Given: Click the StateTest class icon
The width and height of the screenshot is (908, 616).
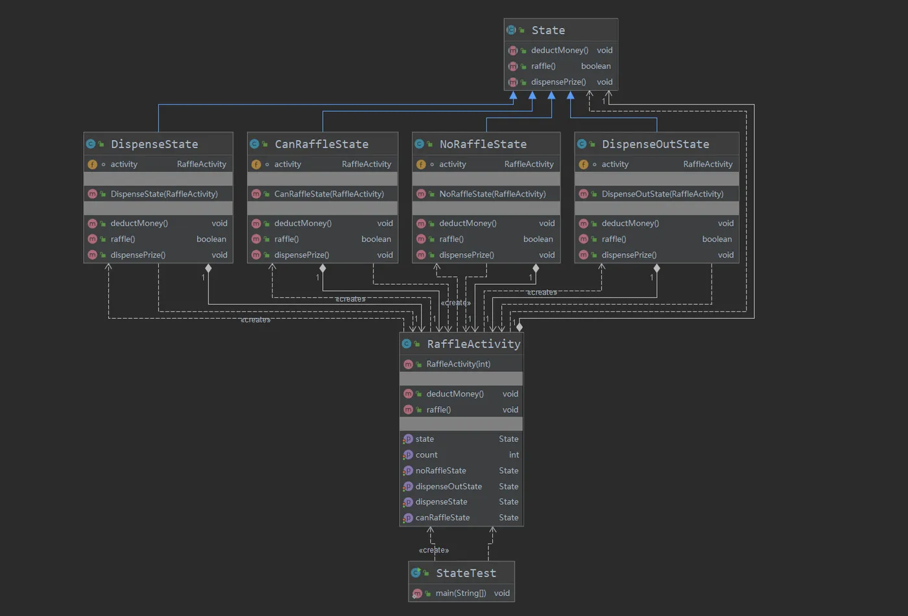Looking at the screenshot, I should tap(416, 573).
